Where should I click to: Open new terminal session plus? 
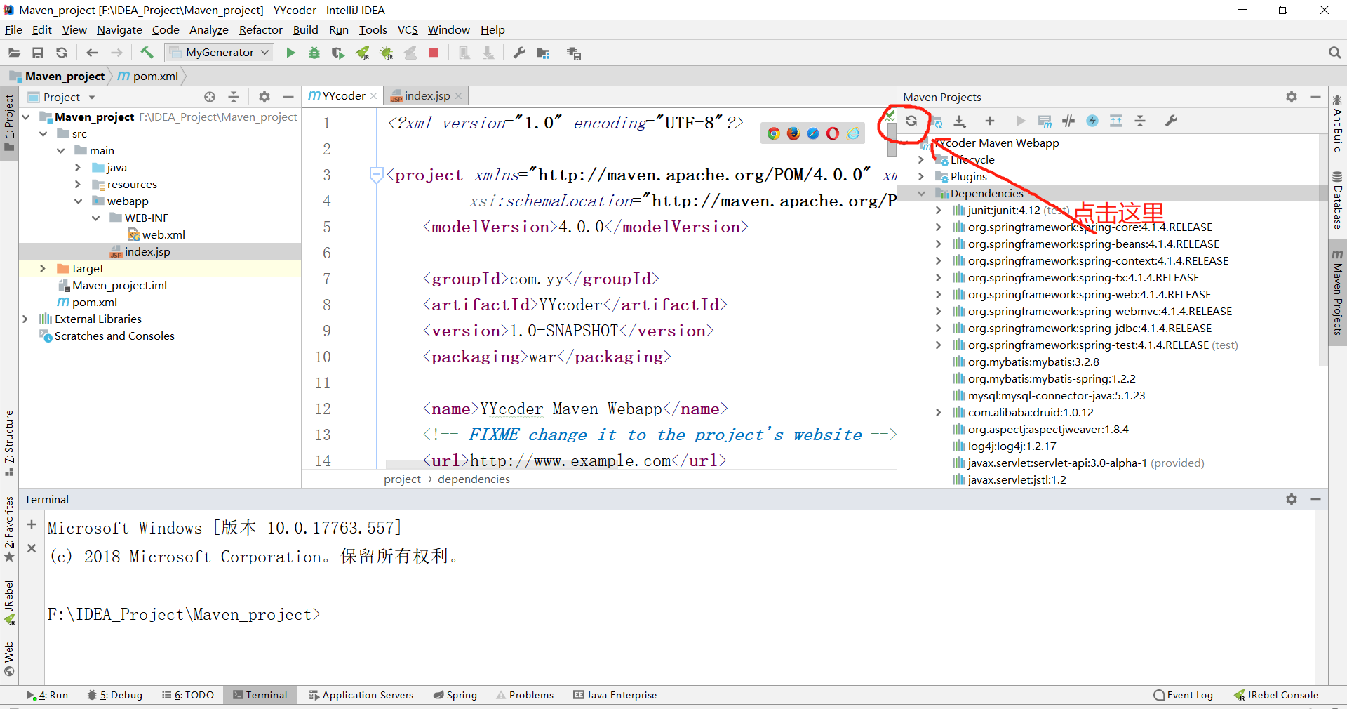(32, 524)
